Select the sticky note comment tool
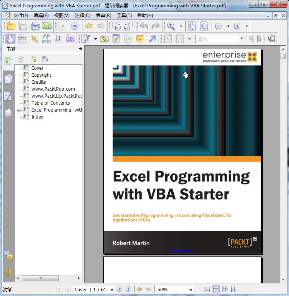 click(140, 38)
